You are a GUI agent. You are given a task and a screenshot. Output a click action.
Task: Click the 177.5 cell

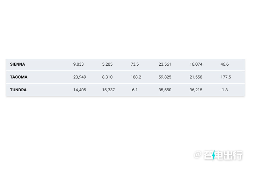coord(226,77)
